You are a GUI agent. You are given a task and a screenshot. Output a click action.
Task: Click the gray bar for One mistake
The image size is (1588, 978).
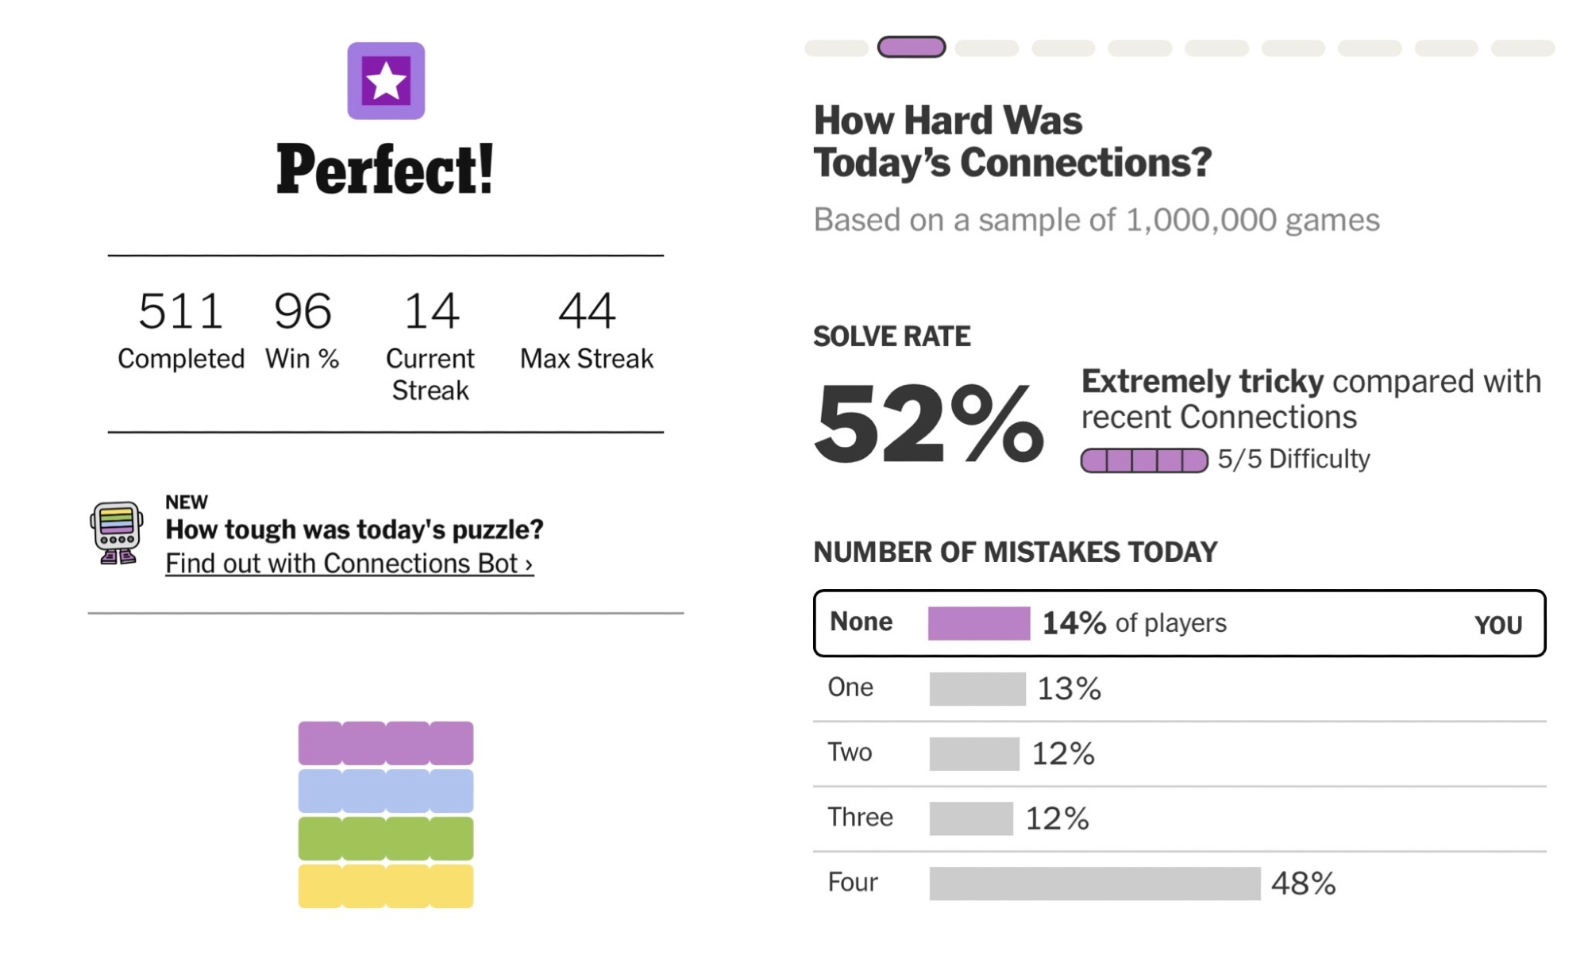(977, 689)
